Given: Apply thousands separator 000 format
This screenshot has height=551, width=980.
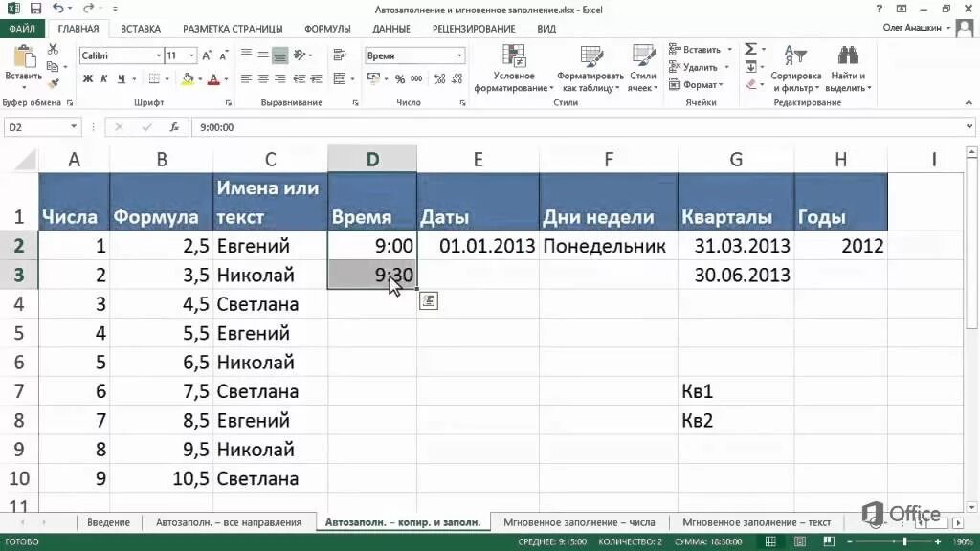Looking at the screenshot, I should [416, 78].
